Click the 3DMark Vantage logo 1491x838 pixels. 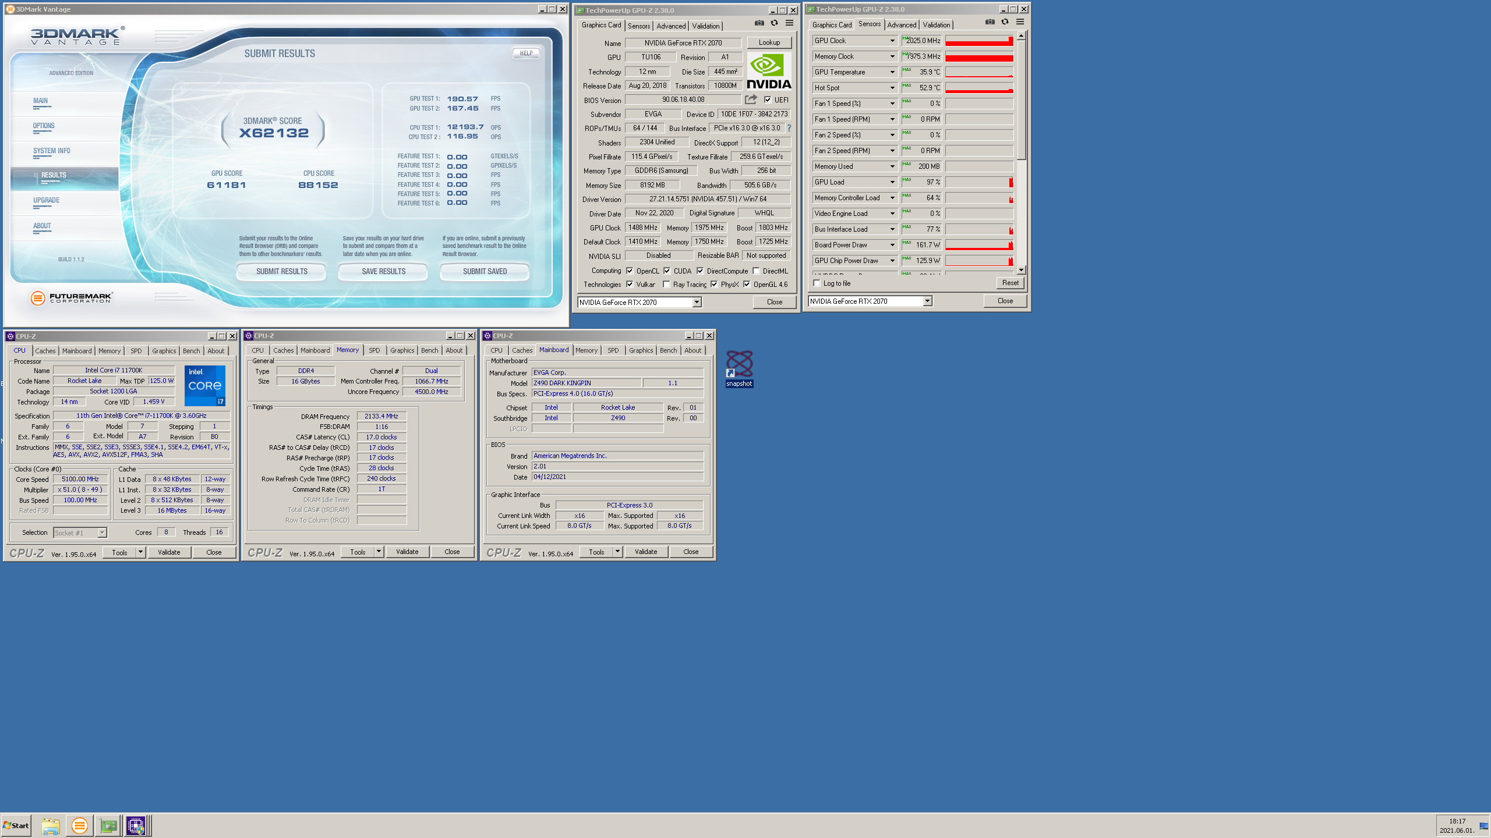click(x=77, y=36)
